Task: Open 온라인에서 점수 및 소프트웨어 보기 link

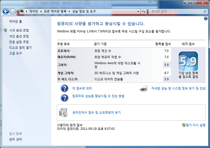Action: pos(97,112)
